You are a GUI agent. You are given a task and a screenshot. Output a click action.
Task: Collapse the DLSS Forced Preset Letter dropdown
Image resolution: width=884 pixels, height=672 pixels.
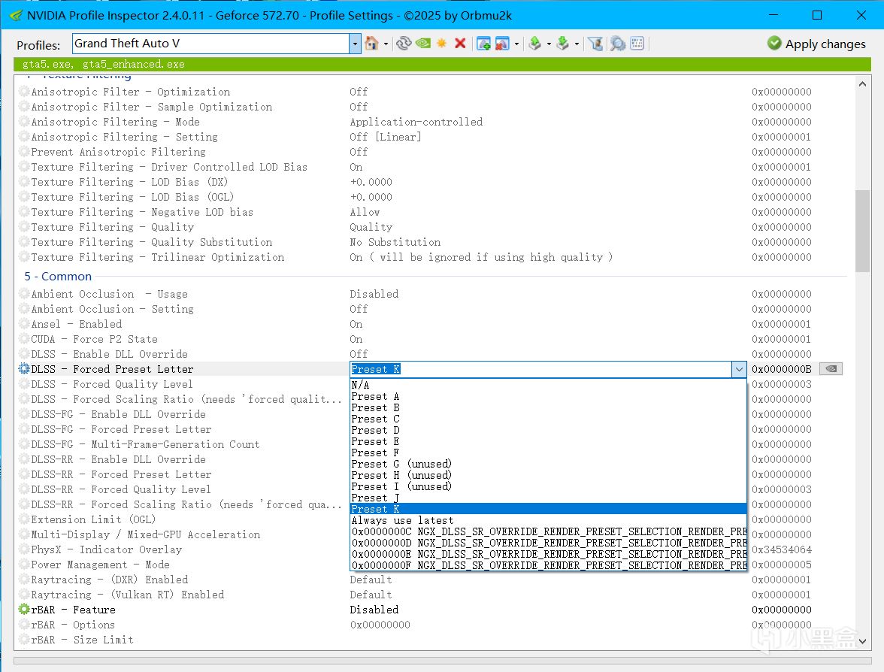point(739,369)
